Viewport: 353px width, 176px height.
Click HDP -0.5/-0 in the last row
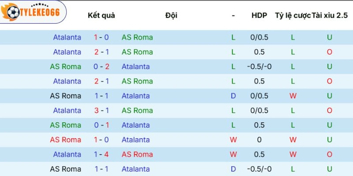pyautogui.click(x=259, y=169)
